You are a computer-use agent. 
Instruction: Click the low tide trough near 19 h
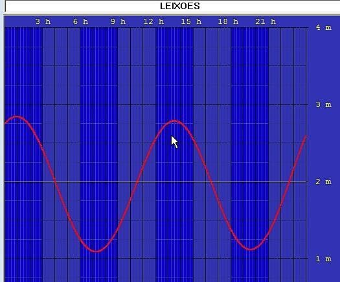(x=251, y=250)
